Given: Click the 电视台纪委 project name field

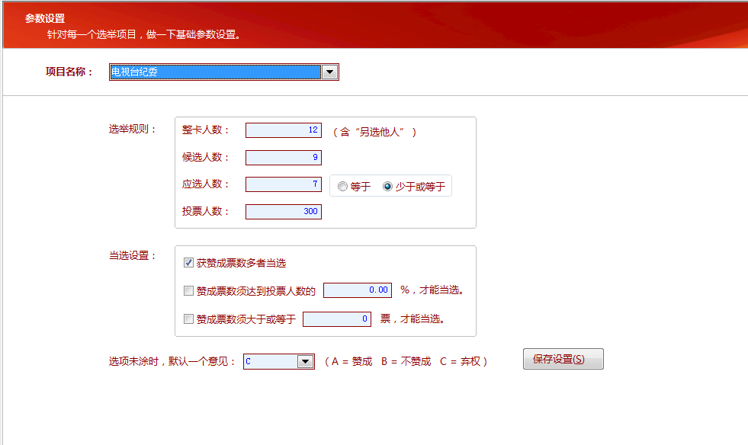Looking at the screenshot, I should coord(215,72).
